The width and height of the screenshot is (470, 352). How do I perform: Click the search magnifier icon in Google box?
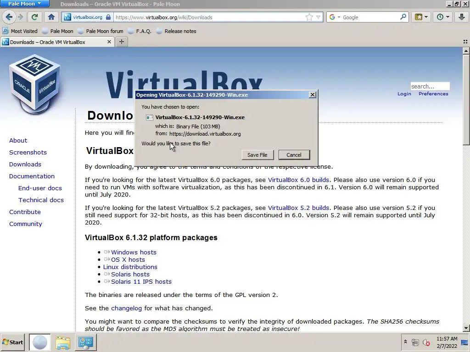[403, 17]
